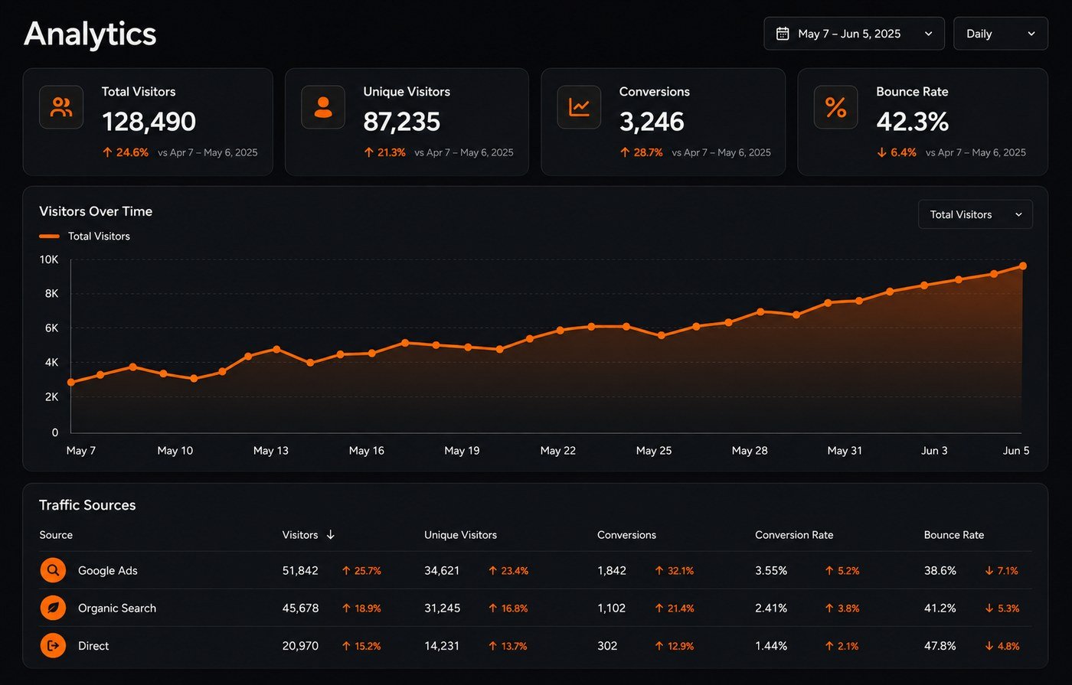Click the Conversions line chart icon
The height and width of the screenshot is (685, 1072).
click(x=579, y=107)
